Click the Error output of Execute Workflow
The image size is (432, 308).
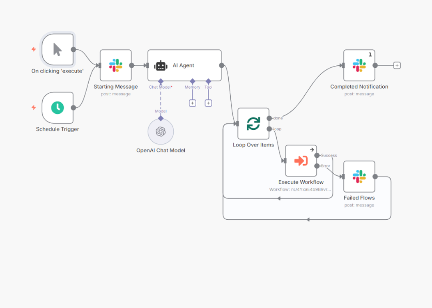click(317, 166)
